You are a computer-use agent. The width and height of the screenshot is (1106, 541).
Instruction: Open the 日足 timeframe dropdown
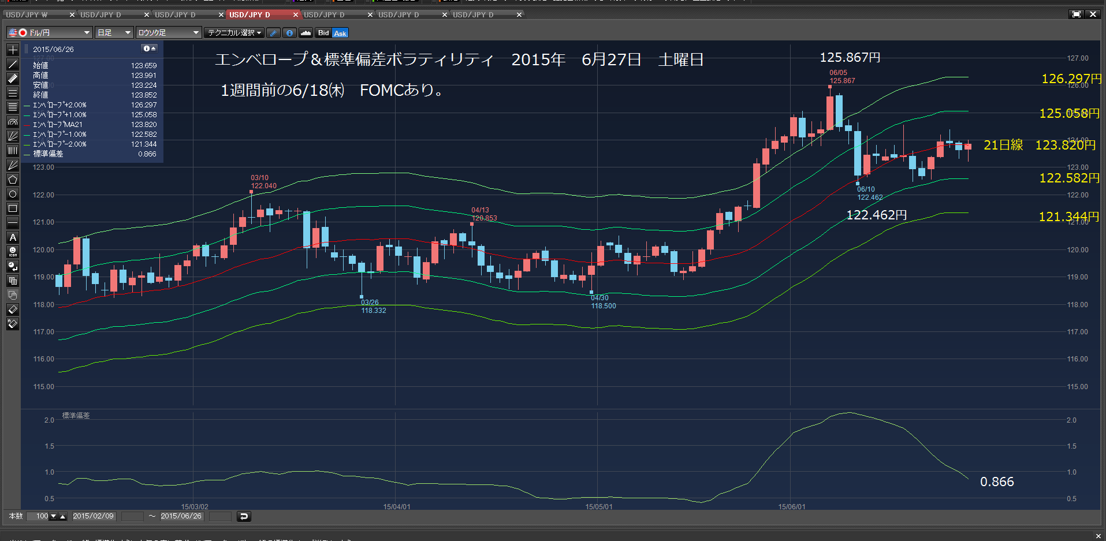pyautogui.click(x=114, y=33)
